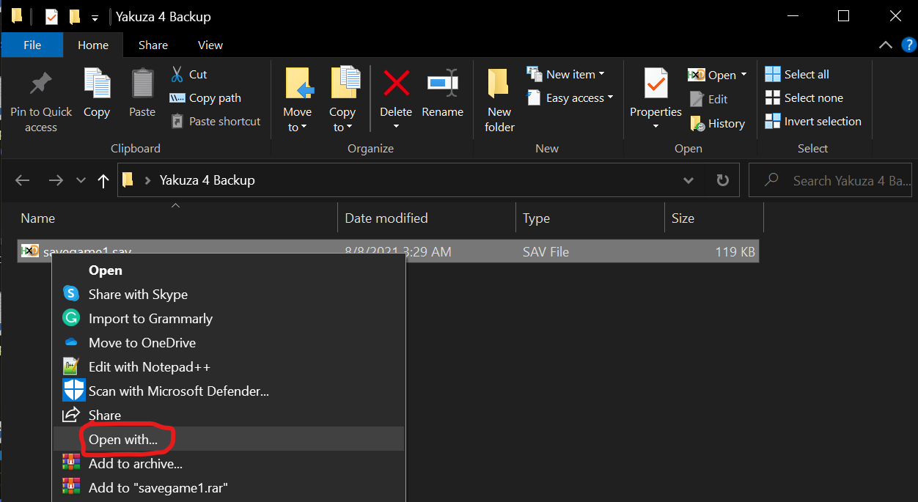The height and width of the screenshot is (502, 918).
Task: Click the Copy icon in Clipboard group
Action: (x=96, y=84)
